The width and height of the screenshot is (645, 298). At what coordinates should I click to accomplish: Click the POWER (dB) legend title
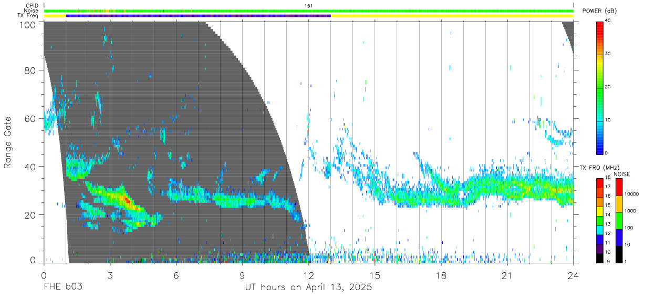599,11
